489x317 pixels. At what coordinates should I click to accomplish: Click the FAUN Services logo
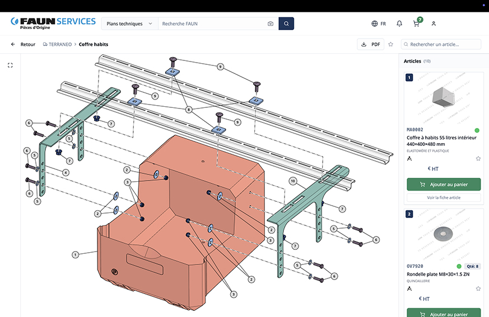53,23
